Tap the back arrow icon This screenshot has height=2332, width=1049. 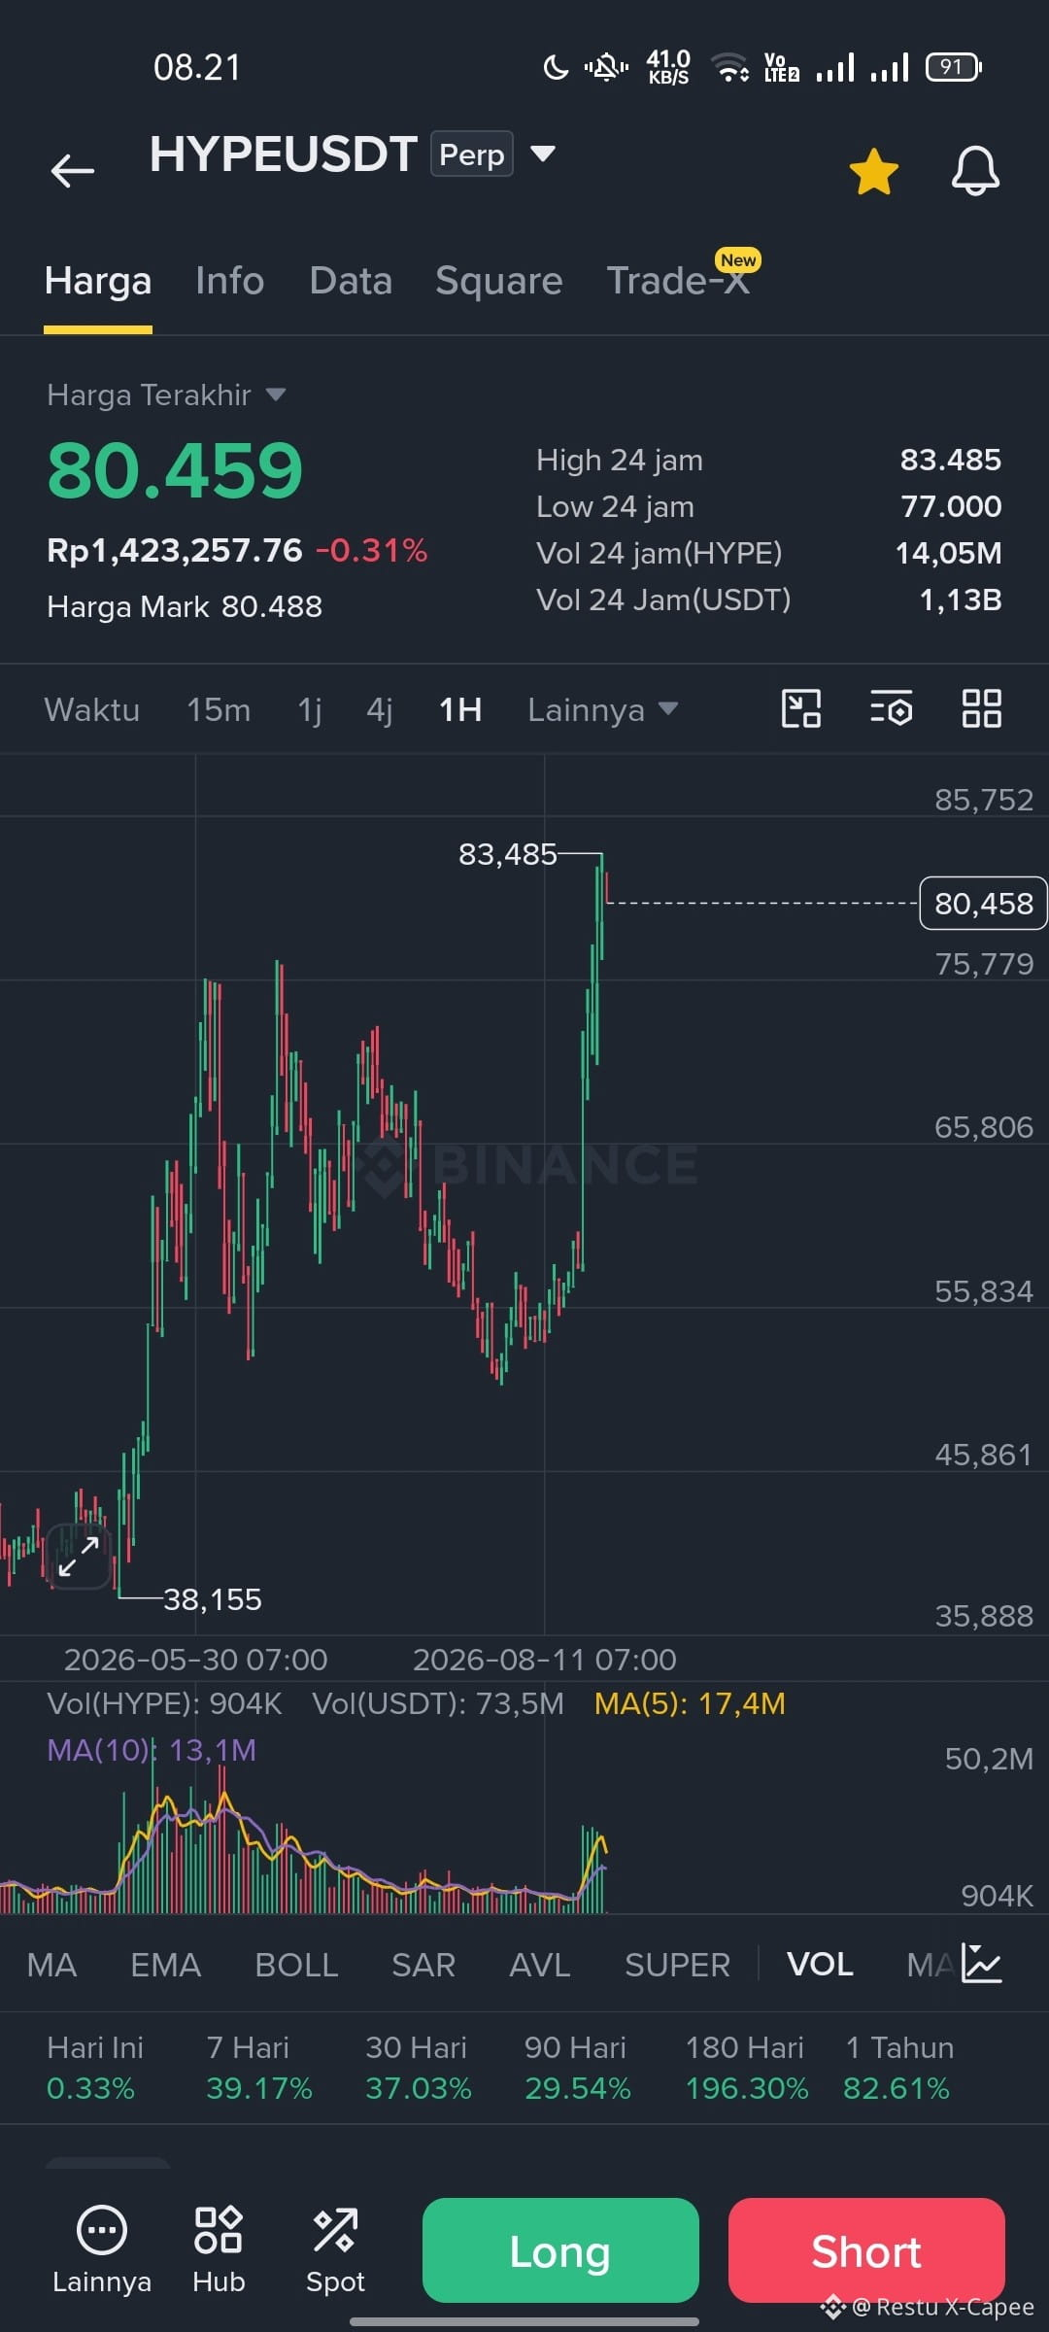73,170
